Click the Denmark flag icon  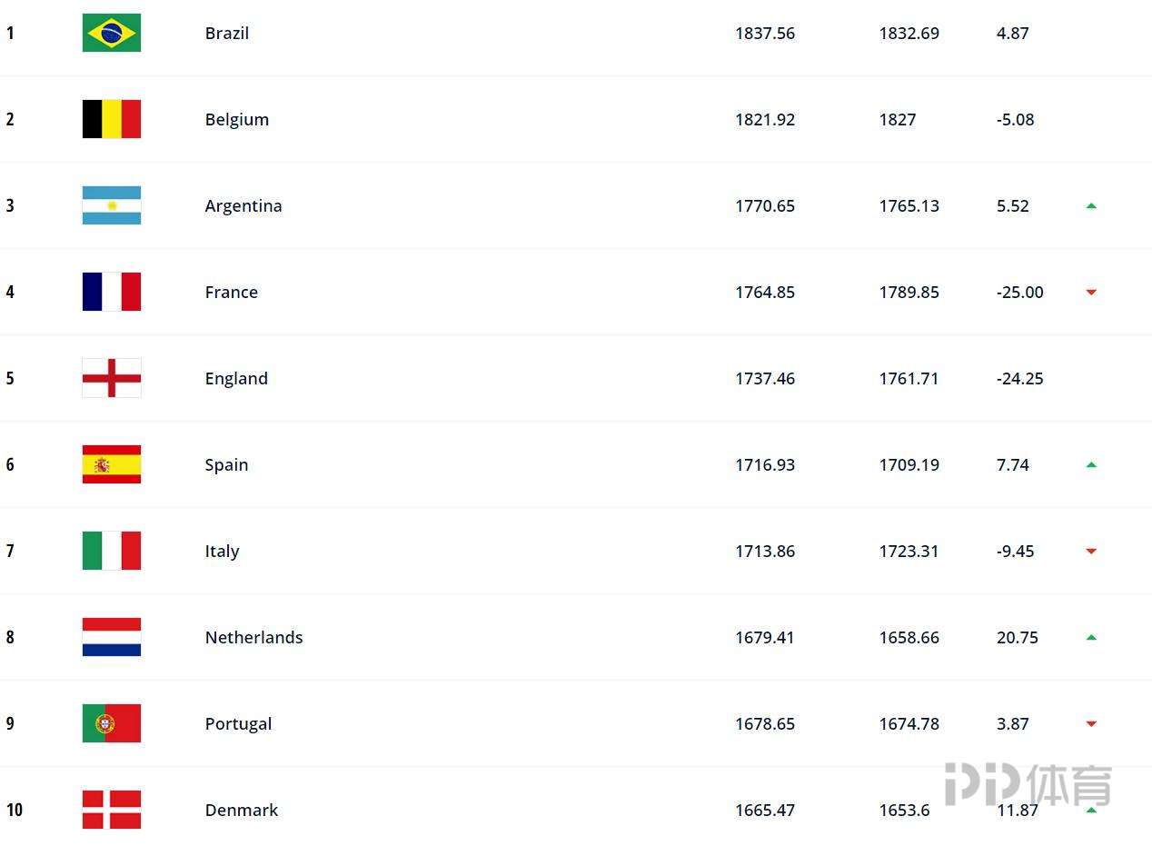[112, 810]
